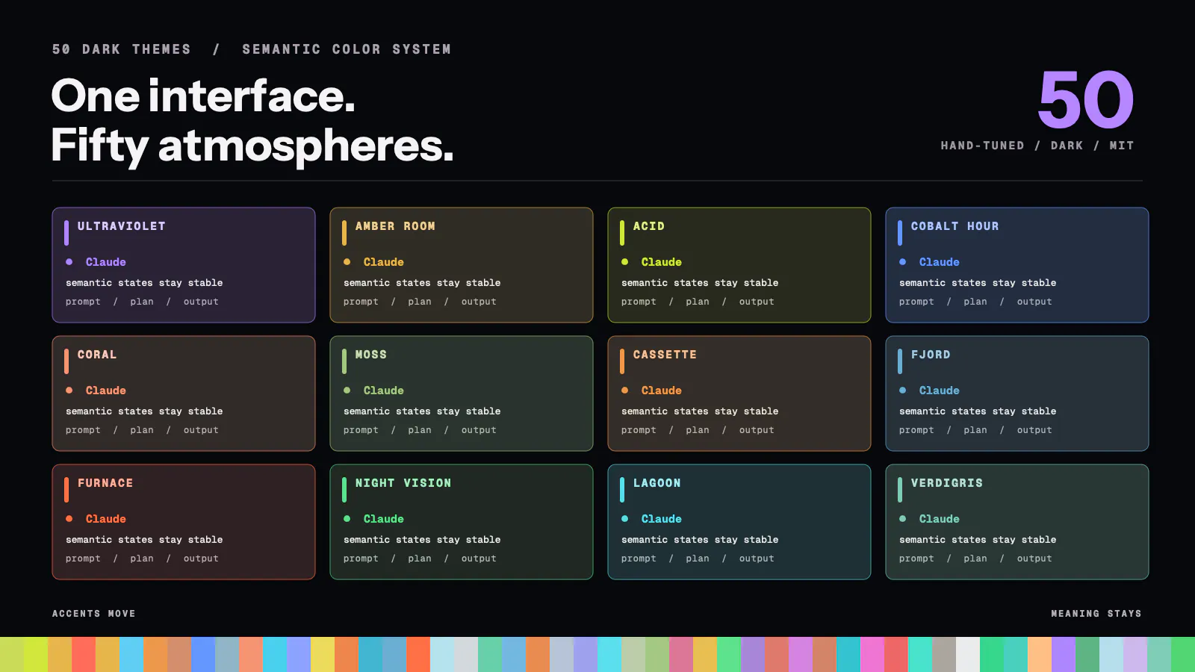Click the 'MEANING STAYS' footer label

point(1096,614)
